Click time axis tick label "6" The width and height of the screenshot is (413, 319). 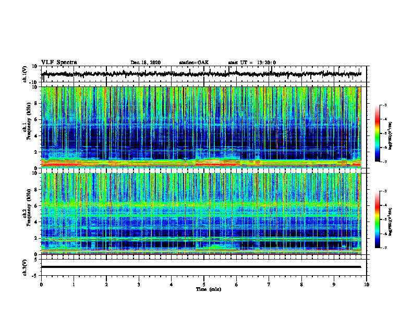[237, 285]
